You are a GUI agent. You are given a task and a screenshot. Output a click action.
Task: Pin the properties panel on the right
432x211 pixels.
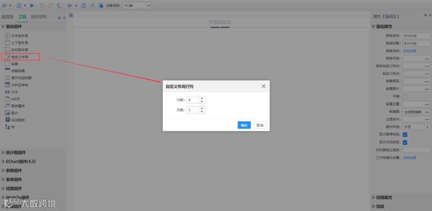[425, 16]
